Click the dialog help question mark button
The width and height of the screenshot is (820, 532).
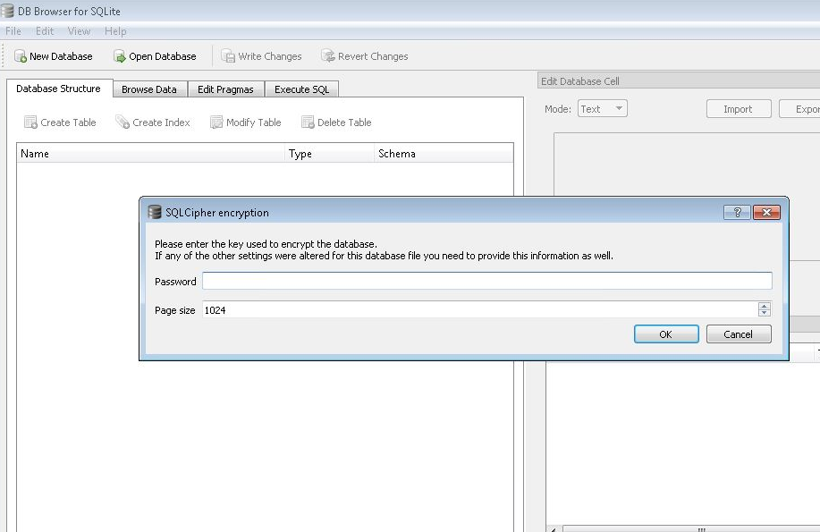[x=738, y=213]
